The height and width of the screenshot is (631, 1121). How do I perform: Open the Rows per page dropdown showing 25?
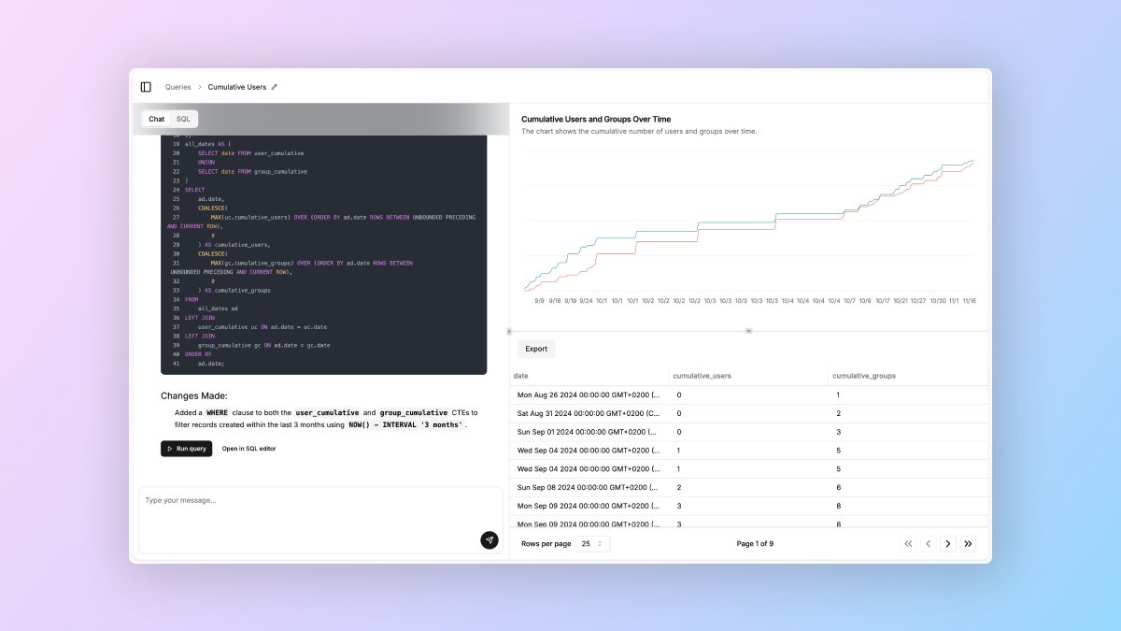tap(592, 543)
